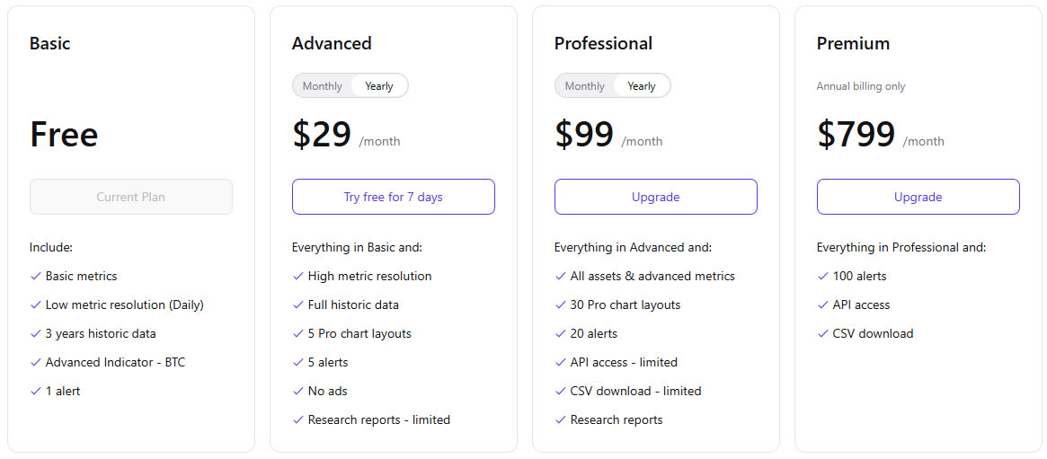This screenshot has width=1047, height=459.
Task: Click the Research reports - limited feature
Action: [x=378, y=419]
